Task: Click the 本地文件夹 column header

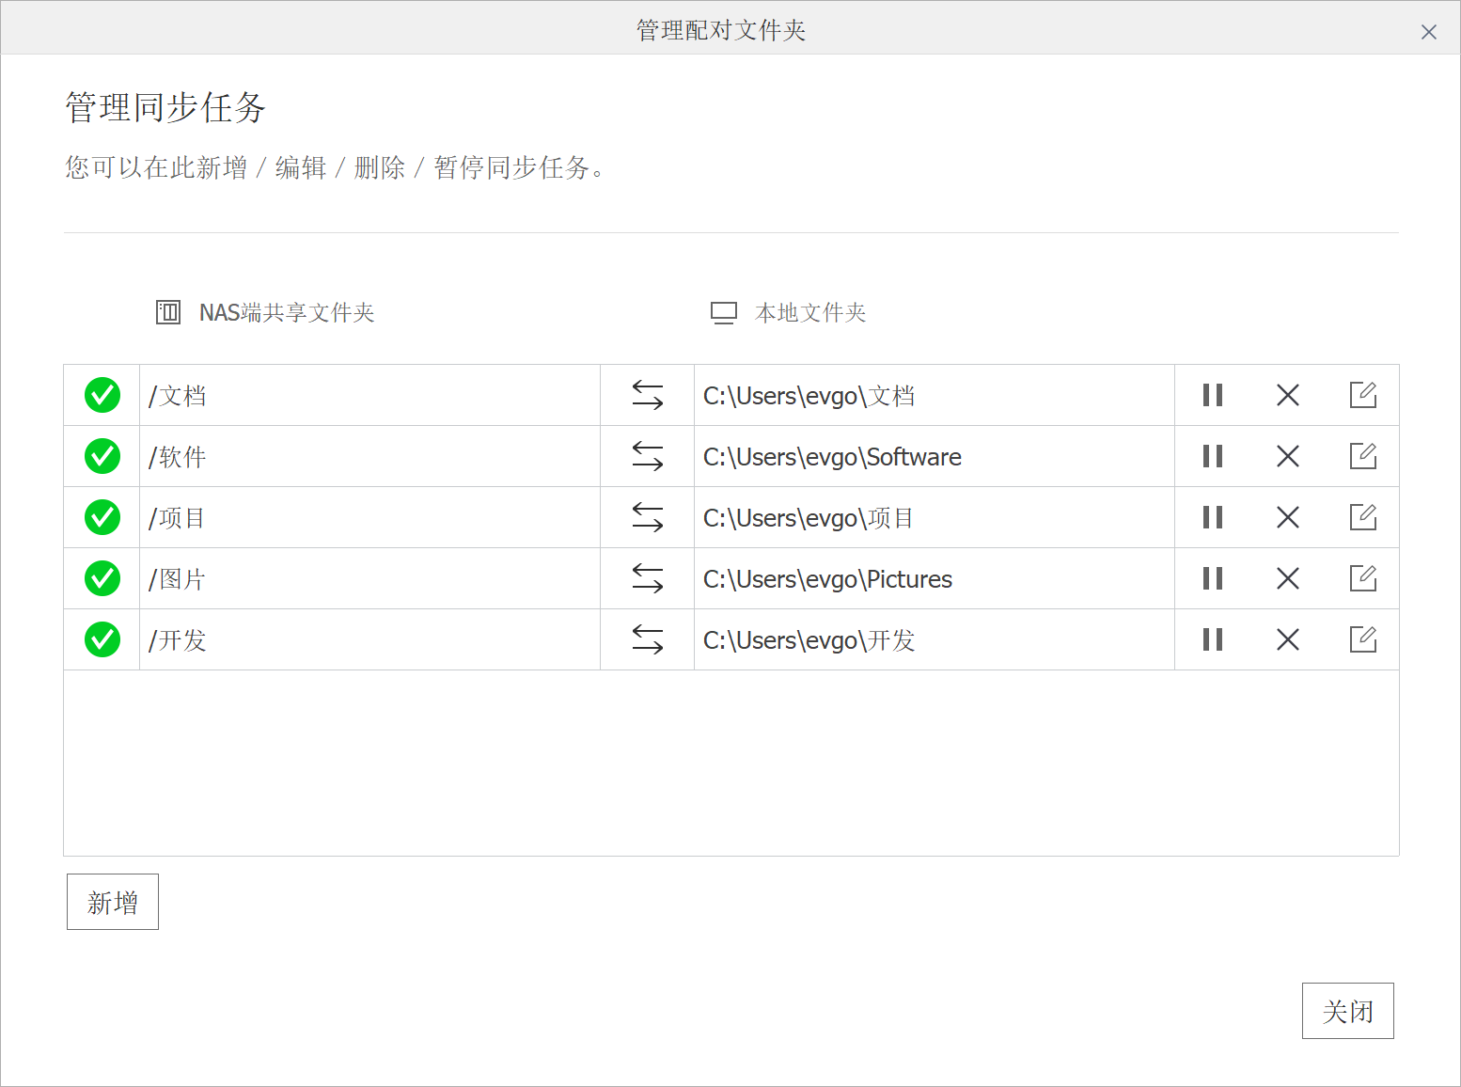Action: tap(810, 312)
